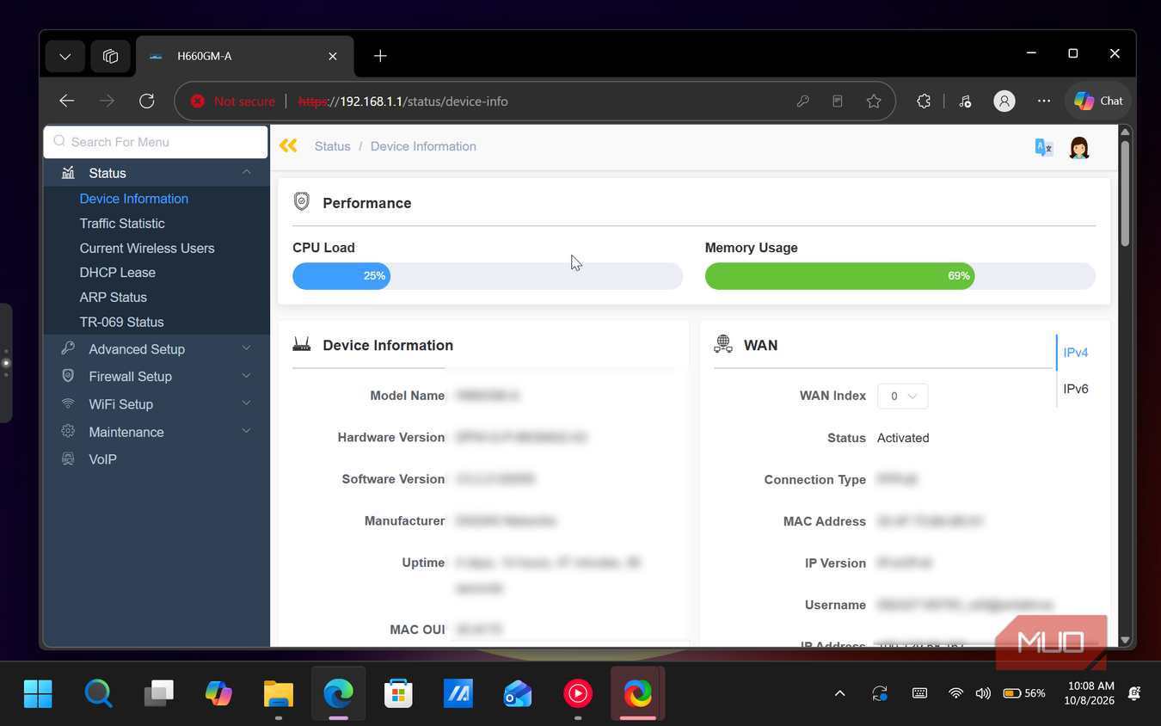Open the workspaces icon in the tab bar

click(x=110, y=57)
